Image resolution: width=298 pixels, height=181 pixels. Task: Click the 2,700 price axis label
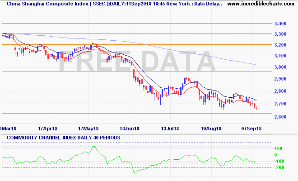click(279, 104)
